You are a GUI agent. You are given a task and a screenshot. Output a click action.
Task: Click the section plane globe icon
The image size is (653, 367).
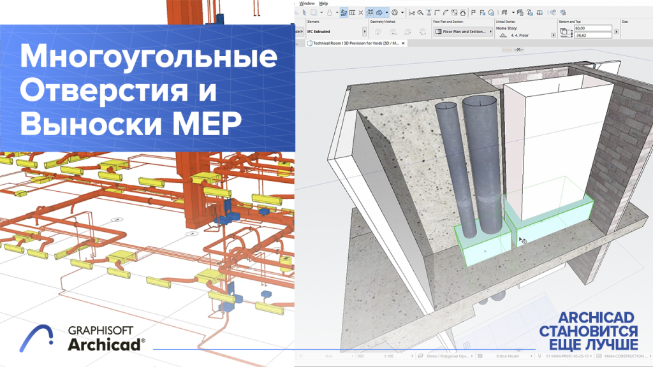pos(539,13)
